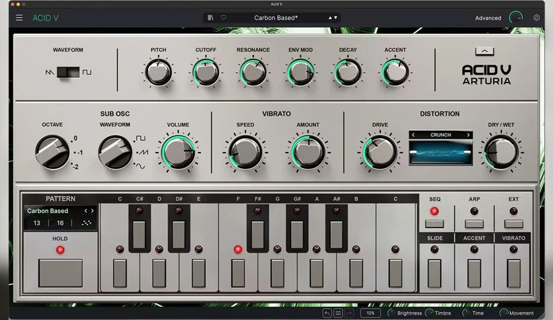Click the Brightness macro knob
The image size is (553, 320).
pos(391,313)
